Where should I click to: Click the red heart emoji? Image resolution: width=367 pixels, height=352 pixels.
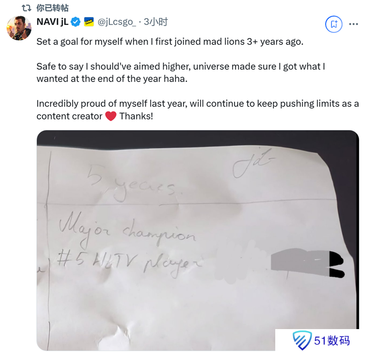[111, 116]
